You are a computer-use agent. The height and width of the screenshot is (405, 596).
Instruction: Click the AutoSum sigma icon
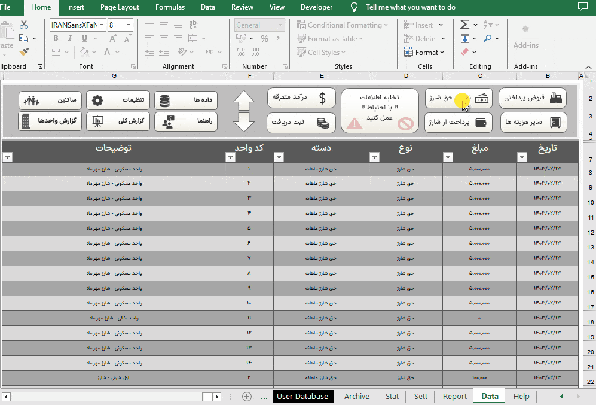[464, 25]
